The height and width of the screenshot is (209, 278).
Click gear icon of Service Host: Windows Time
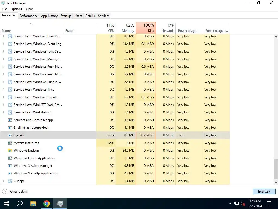point(10,89)
